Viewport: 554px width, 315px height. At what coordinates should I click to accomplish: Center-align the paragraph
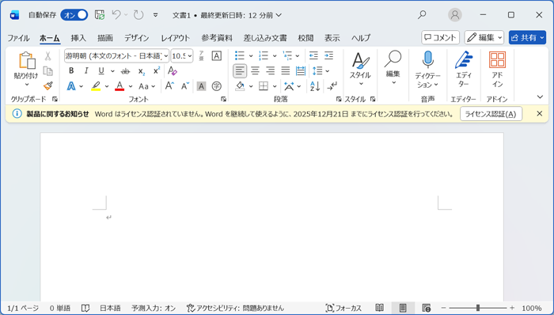pyautogui.click(x=255, y=71)
